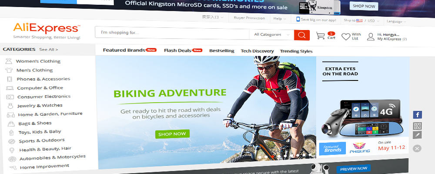Viewport: 435px width, 174px height.
Task: Click the pencil feedback icon
Action: pyautogui.click(x=417, y=135)
